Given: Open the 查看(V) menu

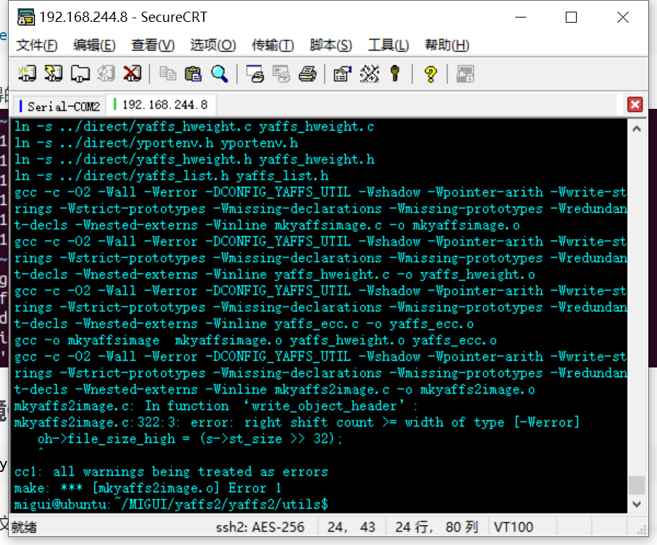Looking at the screenshot, I should 153,45.
